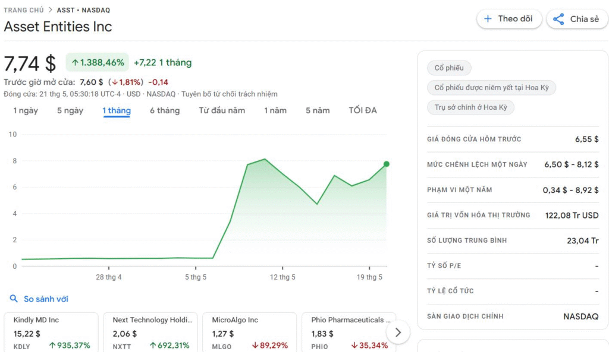The height and width of the screenshot is (352, 609).
Task: Select the 1 tháng time range
Action: 117,110
